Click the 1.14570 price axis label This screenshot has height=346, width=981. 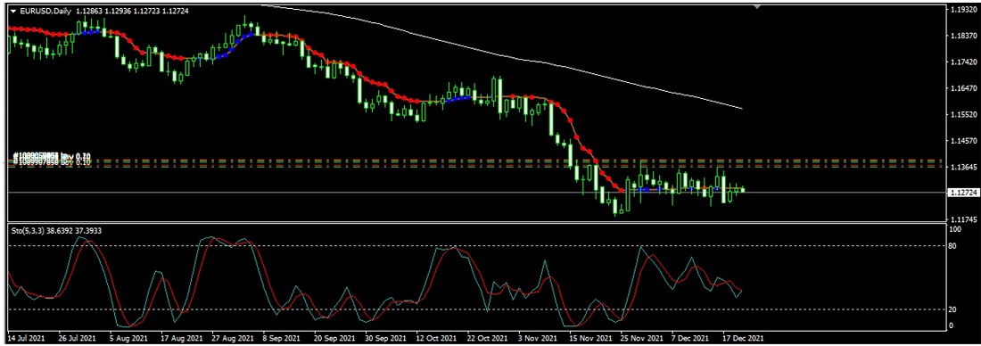[x=963, y=142]
